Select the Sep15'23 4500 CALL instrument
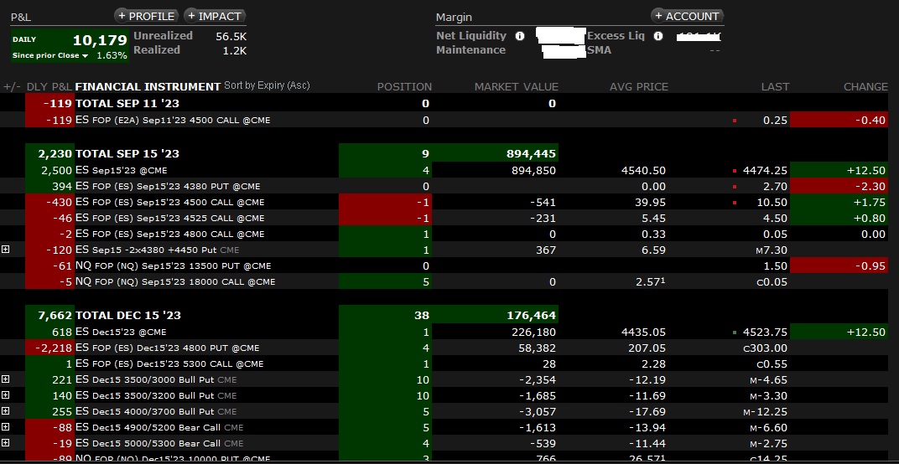Viewport: 899px width, 464px height. click(169, 202)
